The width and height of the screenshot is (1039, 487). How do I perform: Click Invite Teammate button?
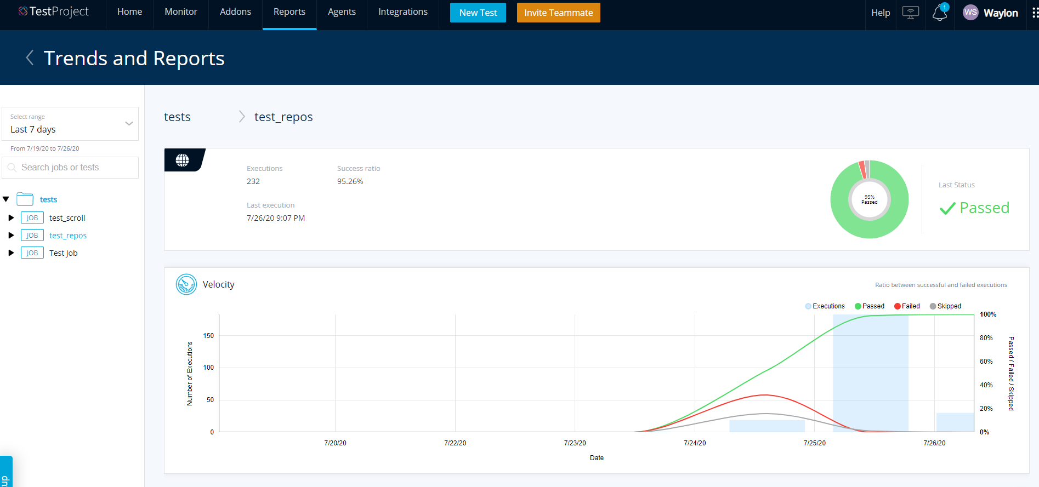558,13
